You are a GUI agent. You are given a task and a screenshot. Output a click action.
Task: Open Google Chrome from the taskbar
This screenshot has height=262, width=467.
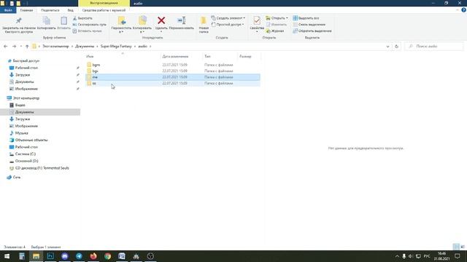pos(107,256)
